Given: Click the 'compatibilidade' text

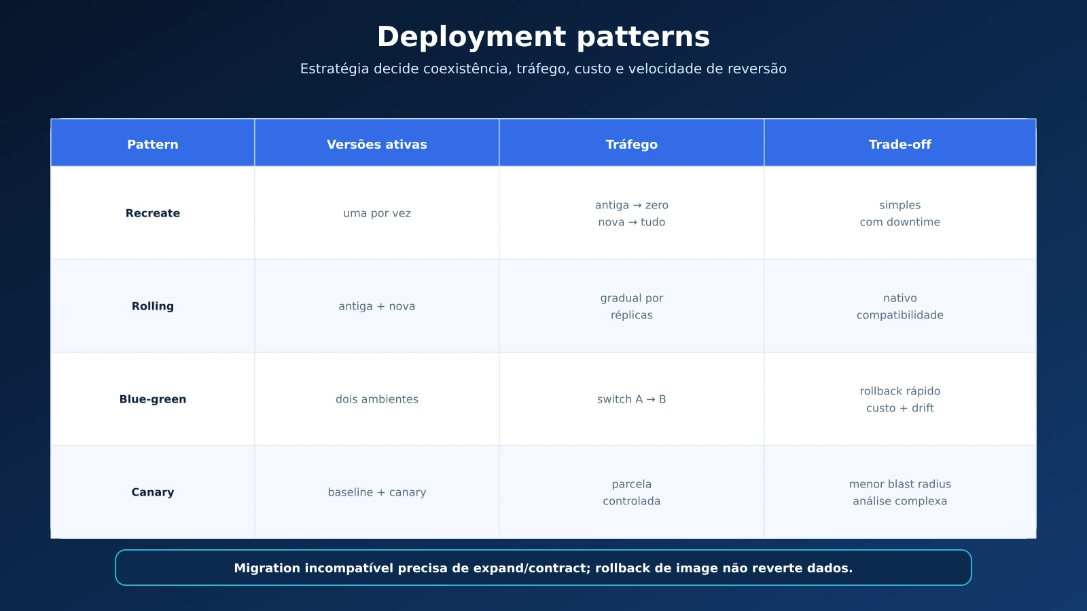Looking at the screenshot, I should [x=900, y=315].
